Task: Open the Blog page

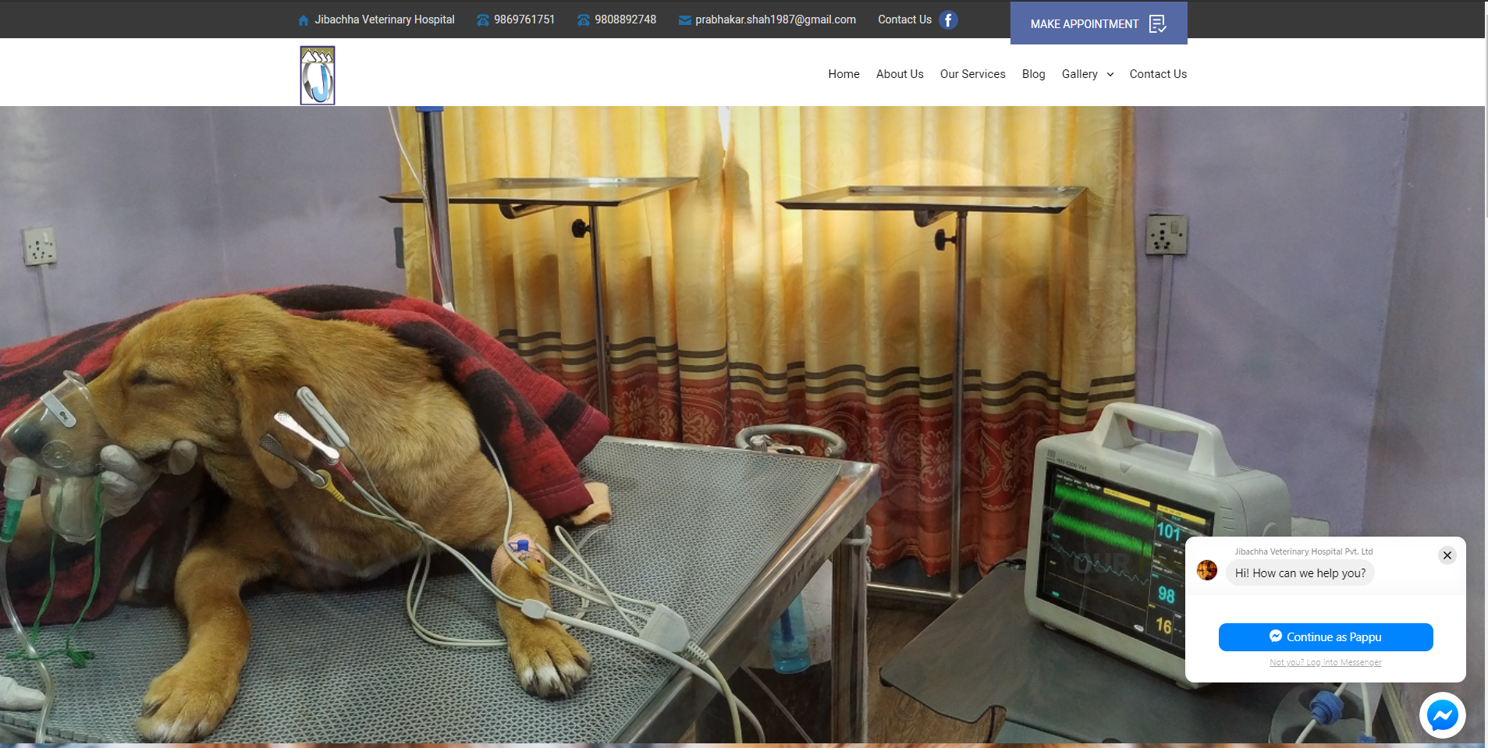Action: (1033, 74)
